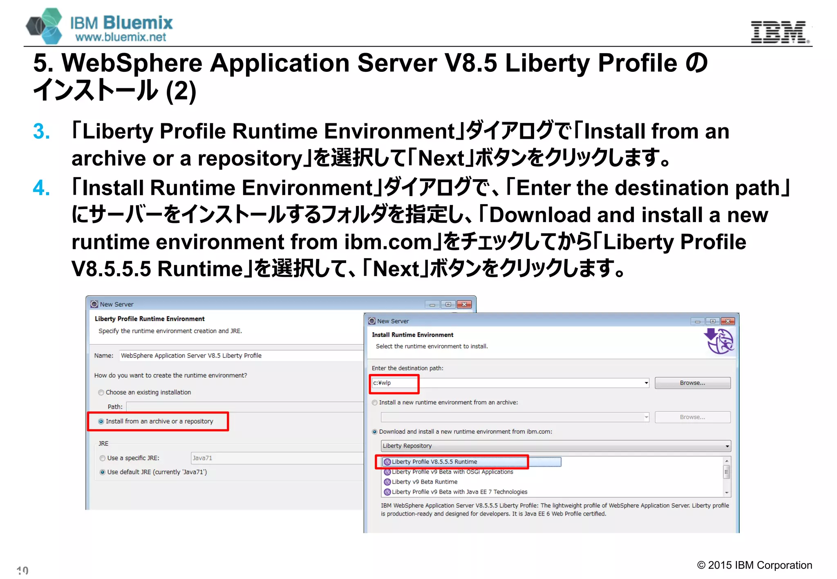Click 'Install Runtime Environment' dialog heading

tap(412, 335)
